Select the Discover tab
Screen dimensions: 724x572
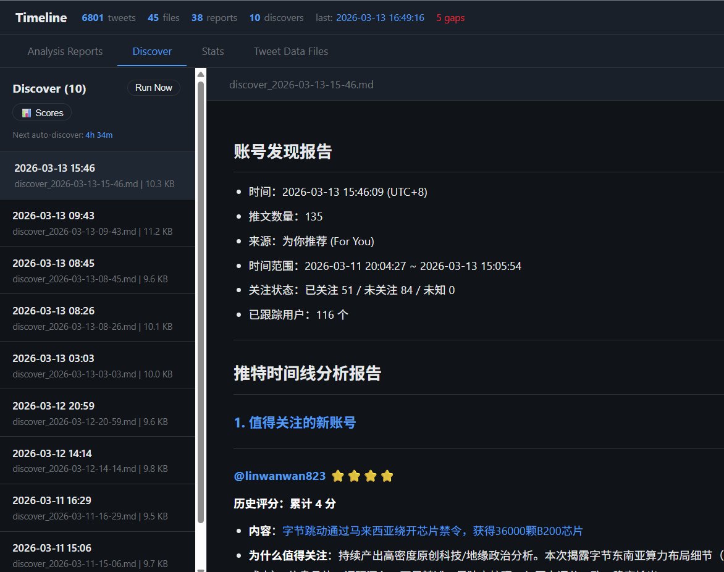[x=152, y=51]
